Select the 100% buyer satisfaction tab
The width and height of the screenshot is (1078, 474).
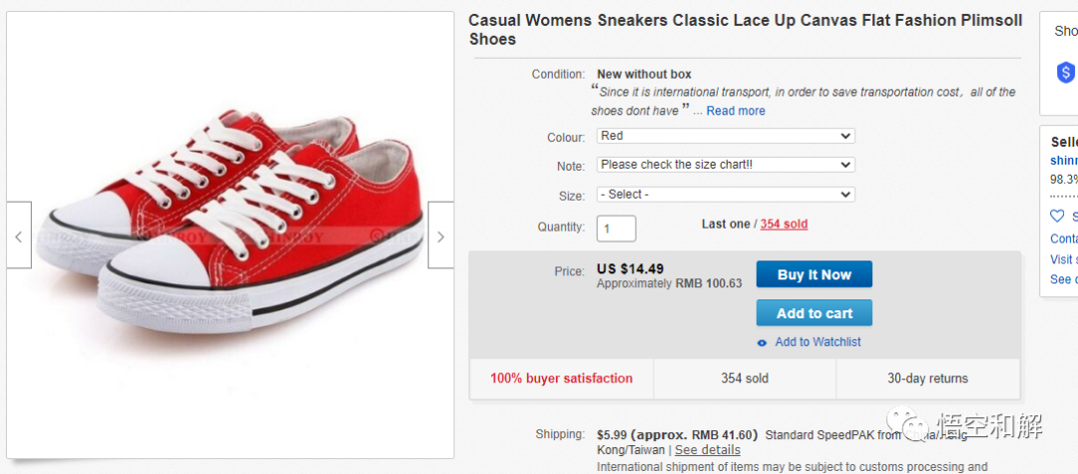pos(561,379)
